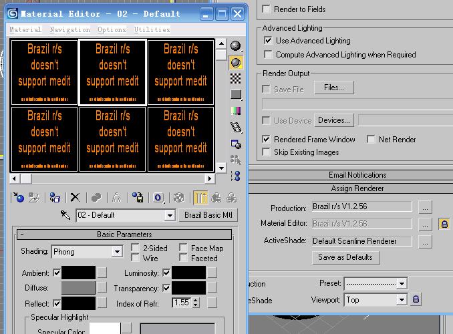Click the Make Unique icon
Screen dimensions: 453x334
(x=116, y=198)
